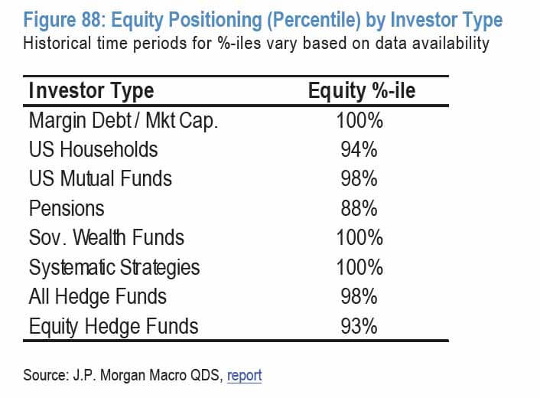Select the Investor Type column header

tap(91, 91)
